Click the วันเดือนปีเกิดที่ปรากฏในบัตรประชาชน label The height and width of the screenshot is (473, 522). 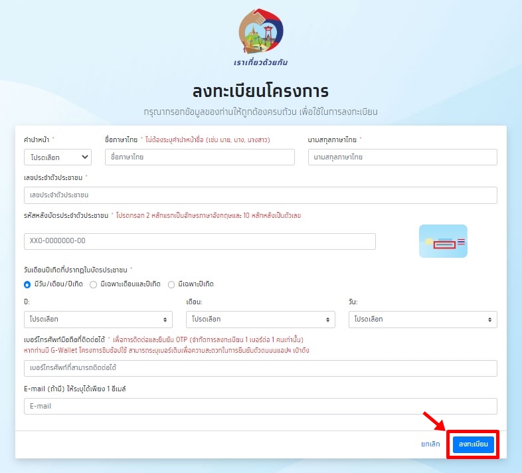pos(76,270)
